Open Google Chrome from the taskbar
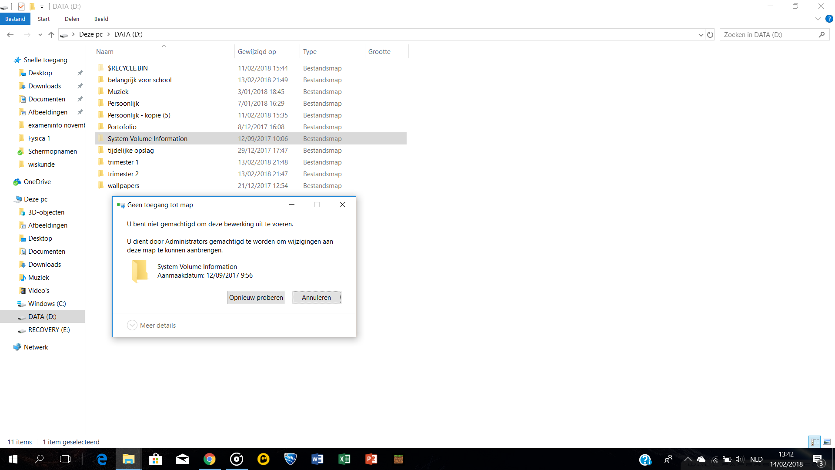 click(209, 459)
